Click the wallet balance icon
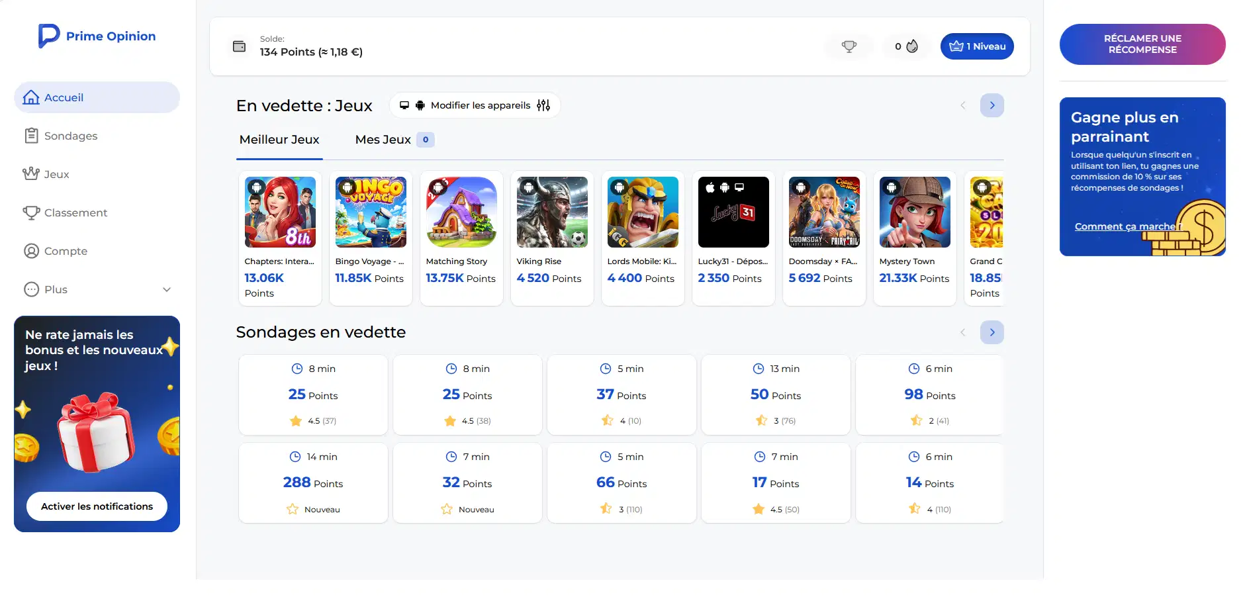This screenshot has height=605, width=1241. [240, 46]
